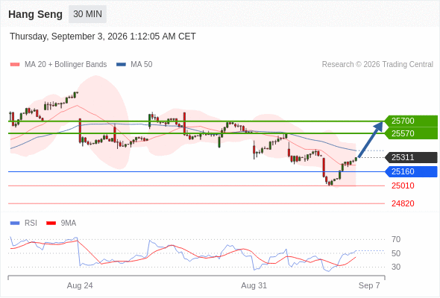The height and width of the screenshot is (298, 440).
Task: Click the red 9MA legend swatch
Action: [x=51, y=223]
